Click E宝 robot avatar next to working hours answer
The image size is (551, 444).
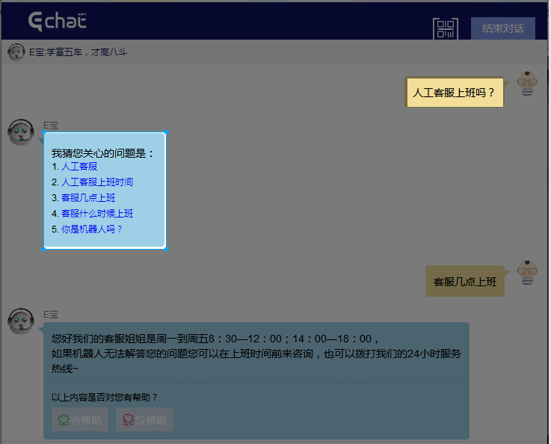tap(21, 321)
